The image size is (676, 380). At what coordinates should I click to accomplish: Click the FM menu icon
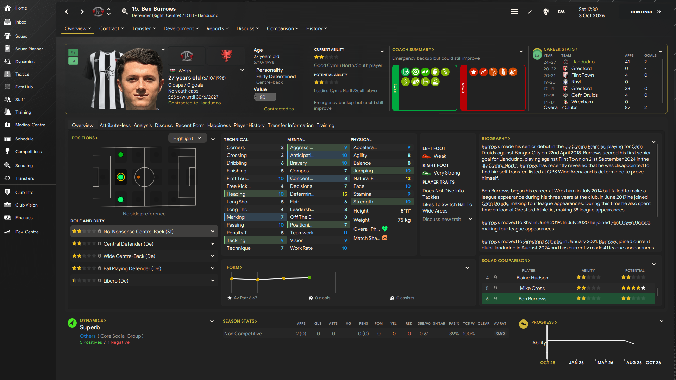tap(561, 12)
